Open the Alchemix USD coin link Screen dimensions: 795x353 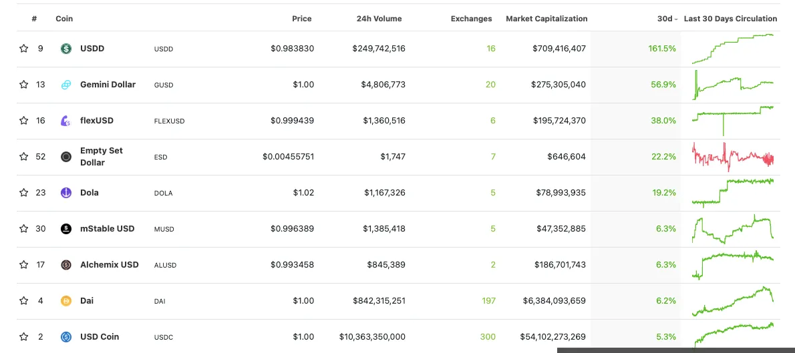(x=110, y=264)
